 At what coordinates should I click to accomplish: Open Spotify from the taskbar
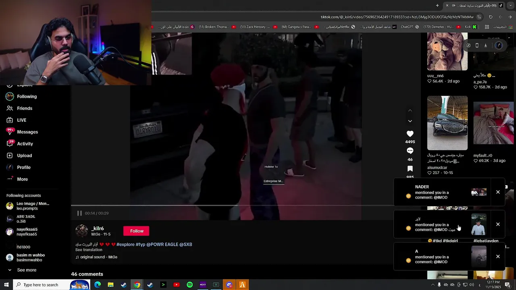(189, 285)
